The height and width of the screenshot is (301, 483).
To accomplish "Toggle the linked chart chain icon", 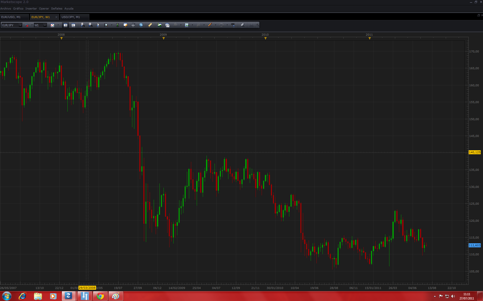I will click(26, 25).
